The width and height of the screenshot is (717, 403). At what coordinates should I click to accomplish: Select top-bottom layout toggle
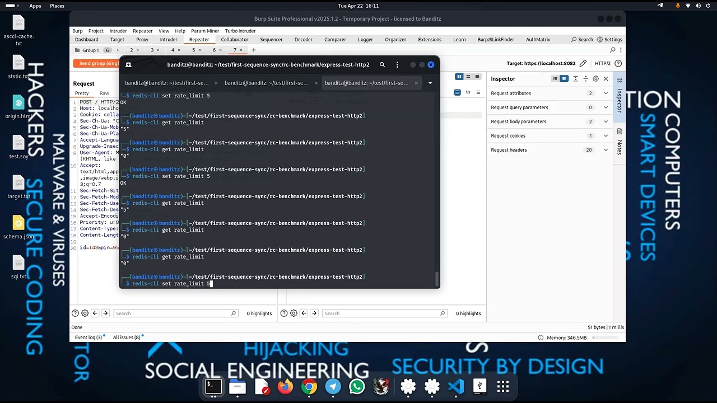(468, 77)
